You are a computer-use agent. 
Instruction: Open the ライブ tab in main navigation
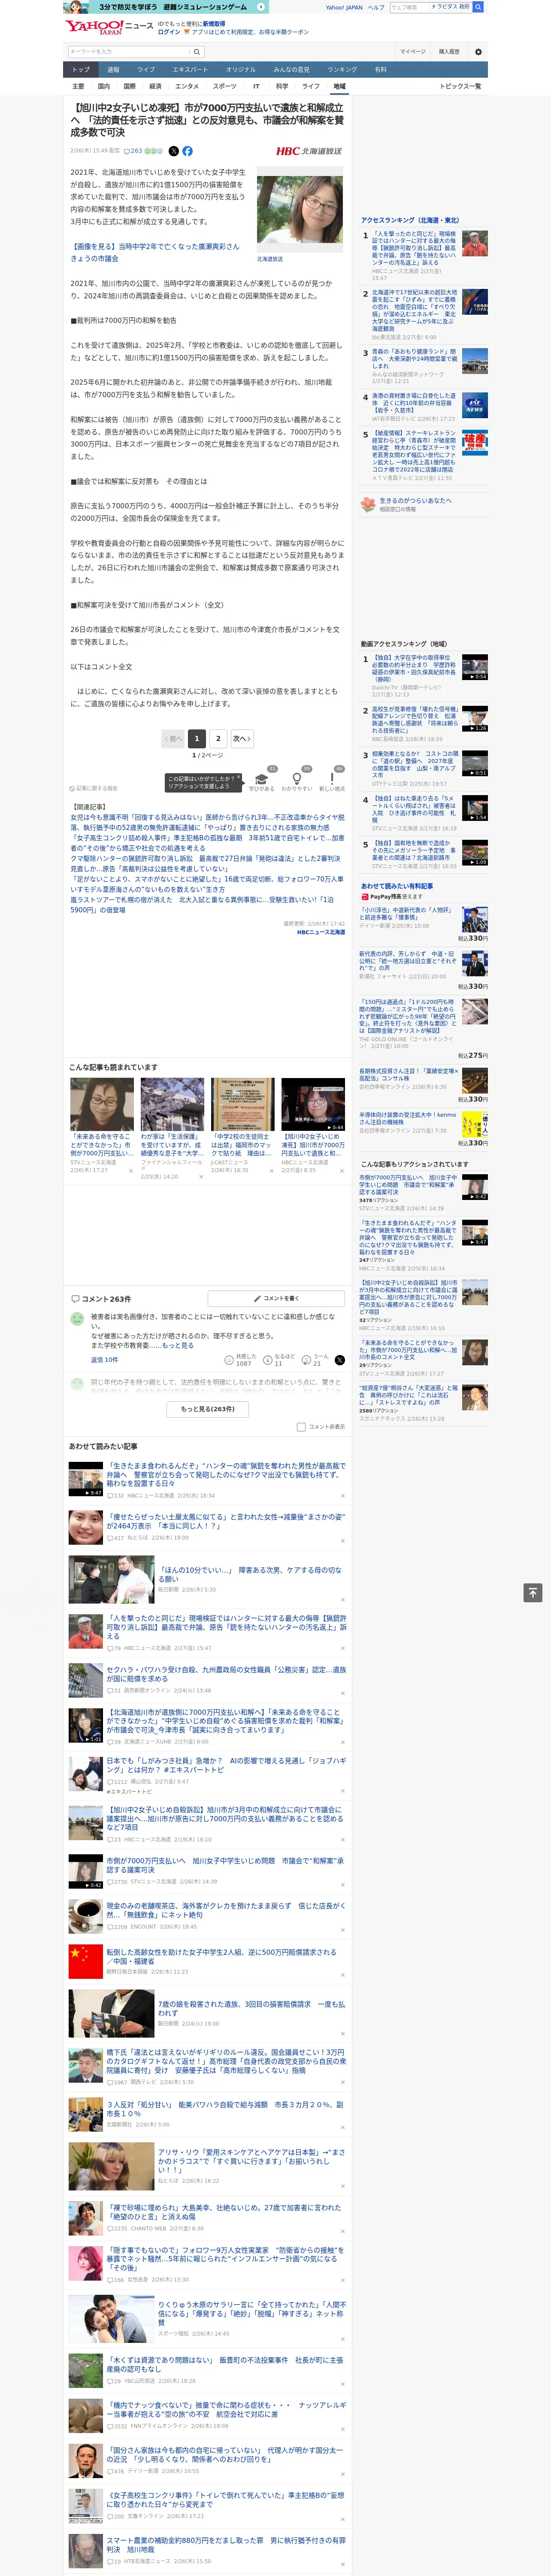[146, 70]
